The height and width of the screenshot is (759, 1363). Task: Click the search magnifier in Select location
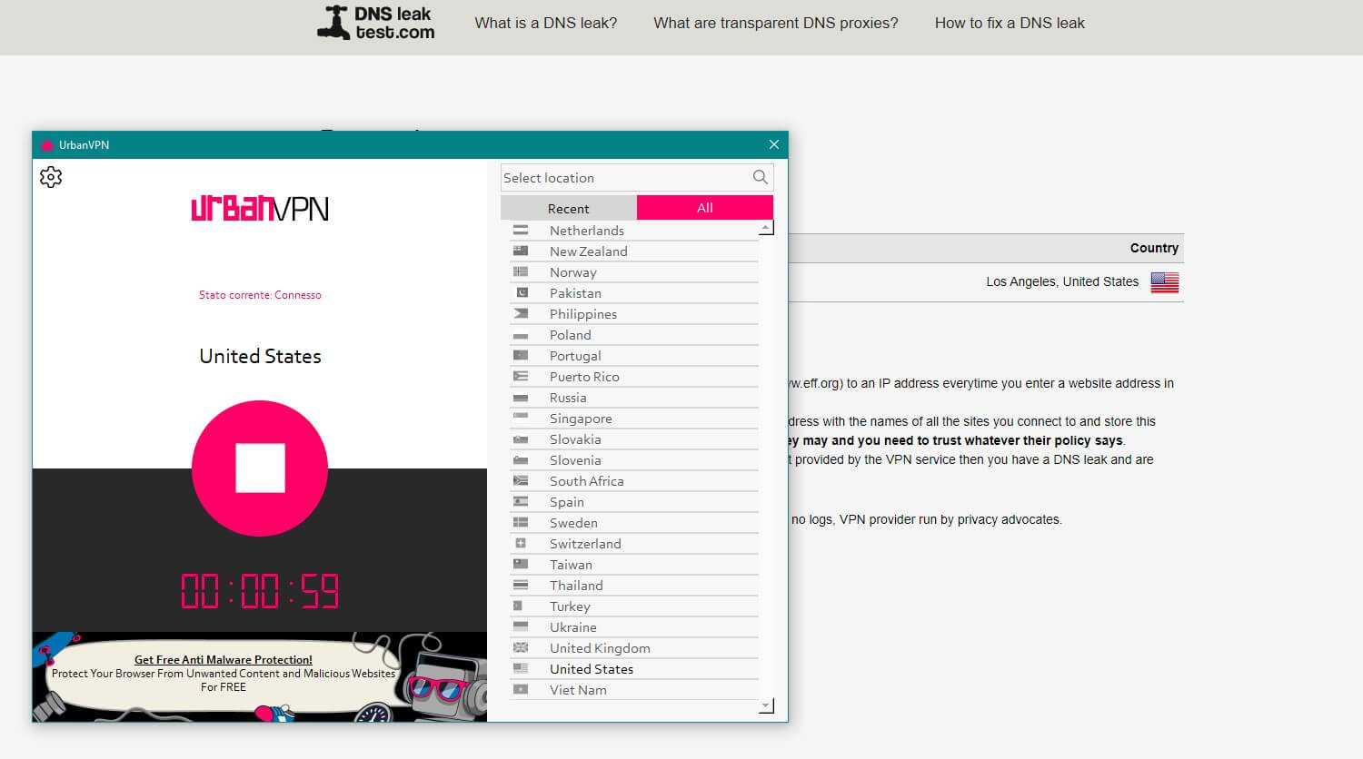pos(761,177)
